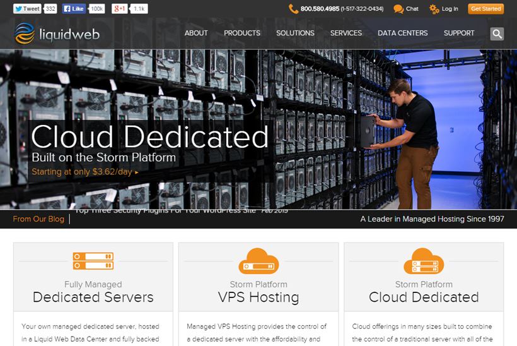Click the Chat speech bubble icon
This screenshot has height=346, width=517.
pos(398,9)
